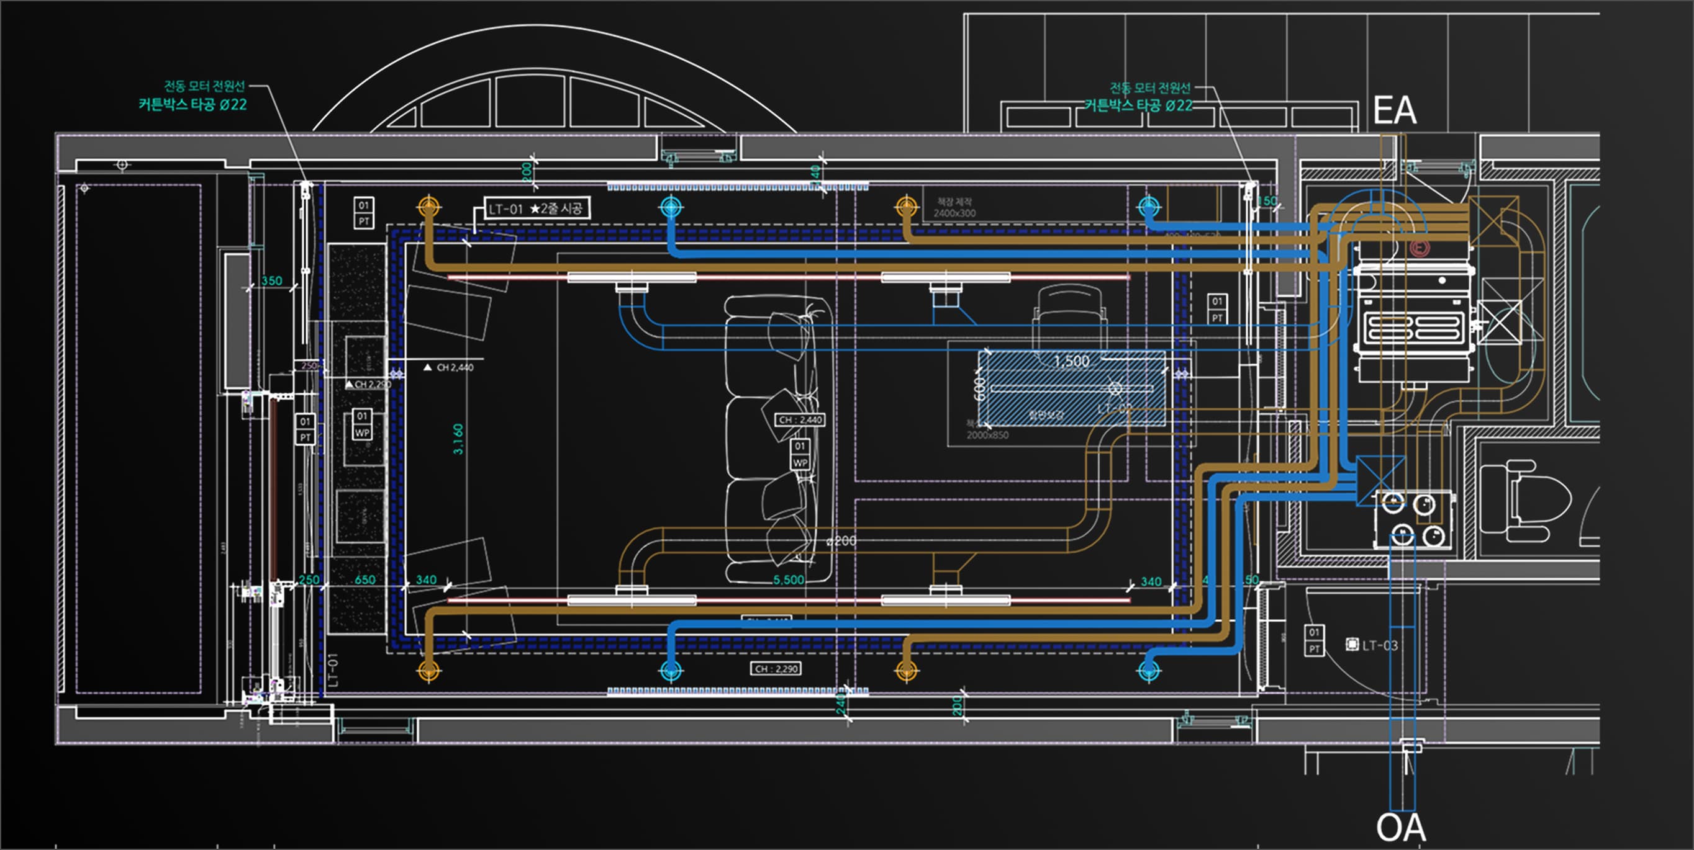Click the ø200 duct size label
This screenshot has height=850, width=1694.
[x=841, y=540]
